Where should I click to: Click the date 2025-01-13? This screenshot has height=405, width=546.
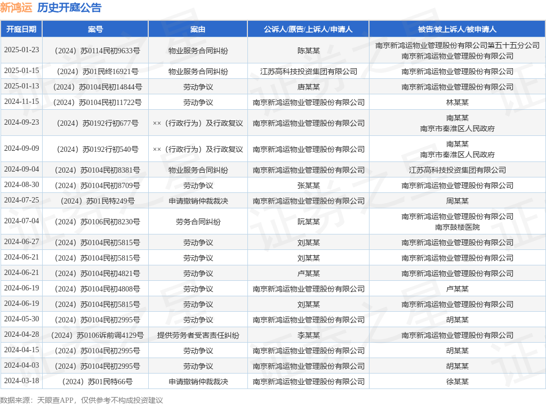(x=21, y=86)
